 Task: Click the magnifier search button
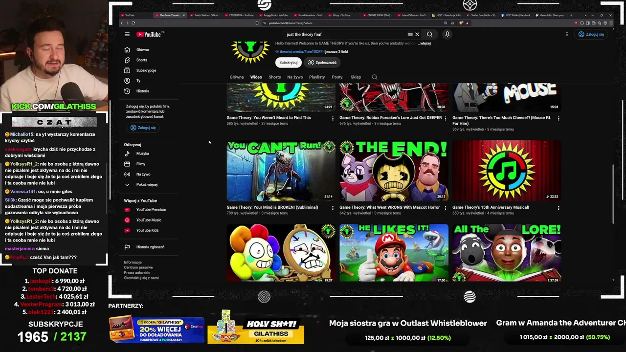pos(429,34)
